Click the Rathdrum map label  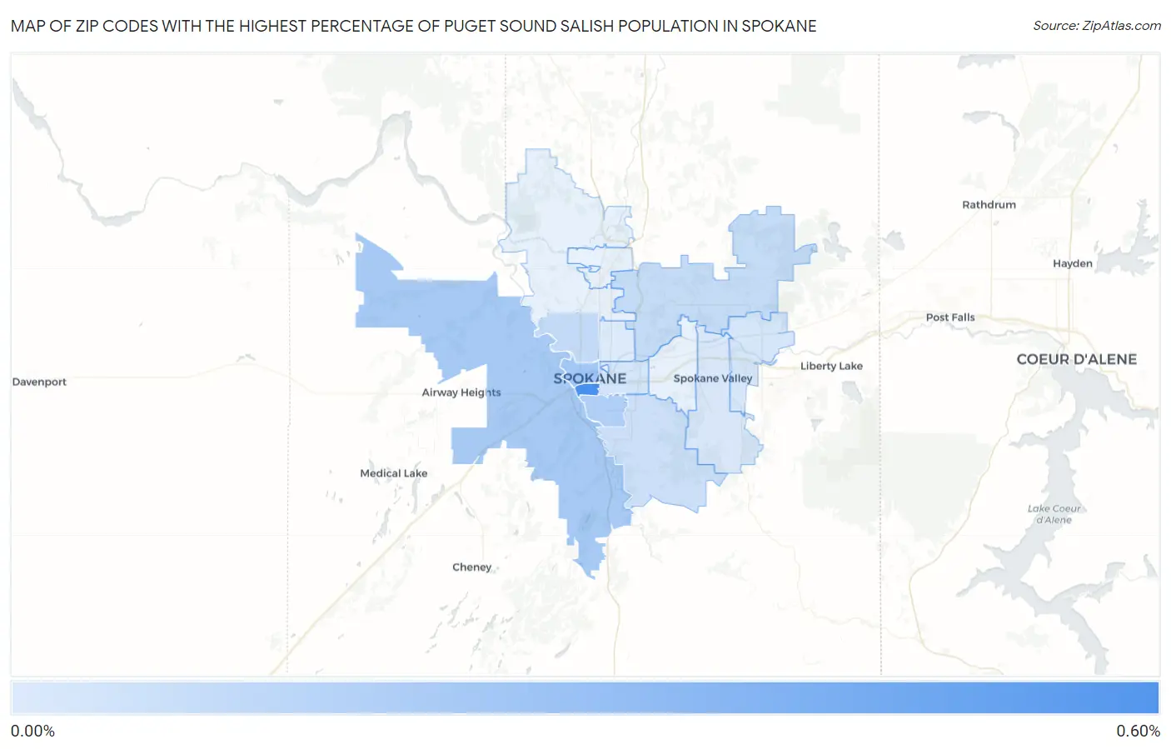(x=989, y=205)
